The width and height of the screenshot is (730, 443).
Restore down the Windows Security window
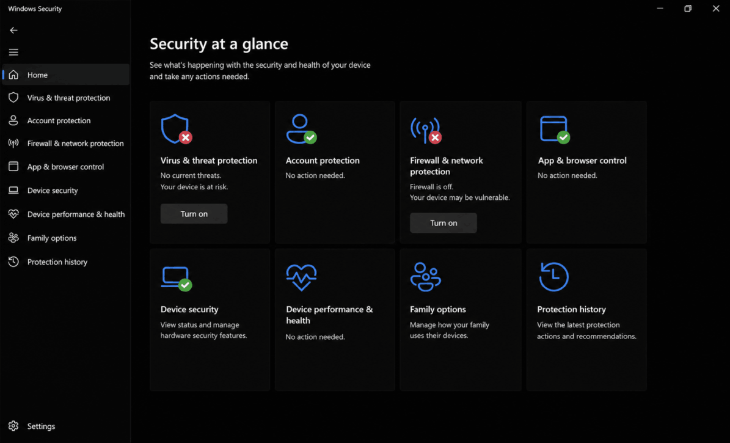point(688,9)
